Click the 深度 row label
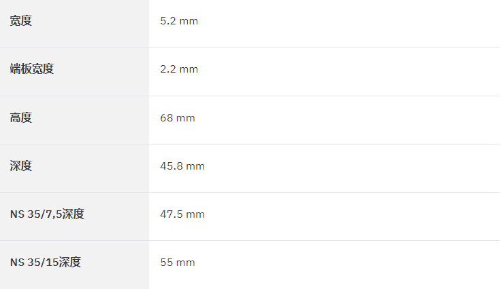 [21, 166]
